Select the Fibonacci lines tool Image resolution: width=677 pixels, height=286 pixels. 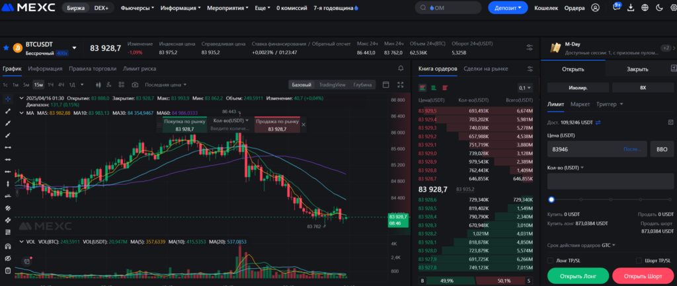[x=8, y=232]
